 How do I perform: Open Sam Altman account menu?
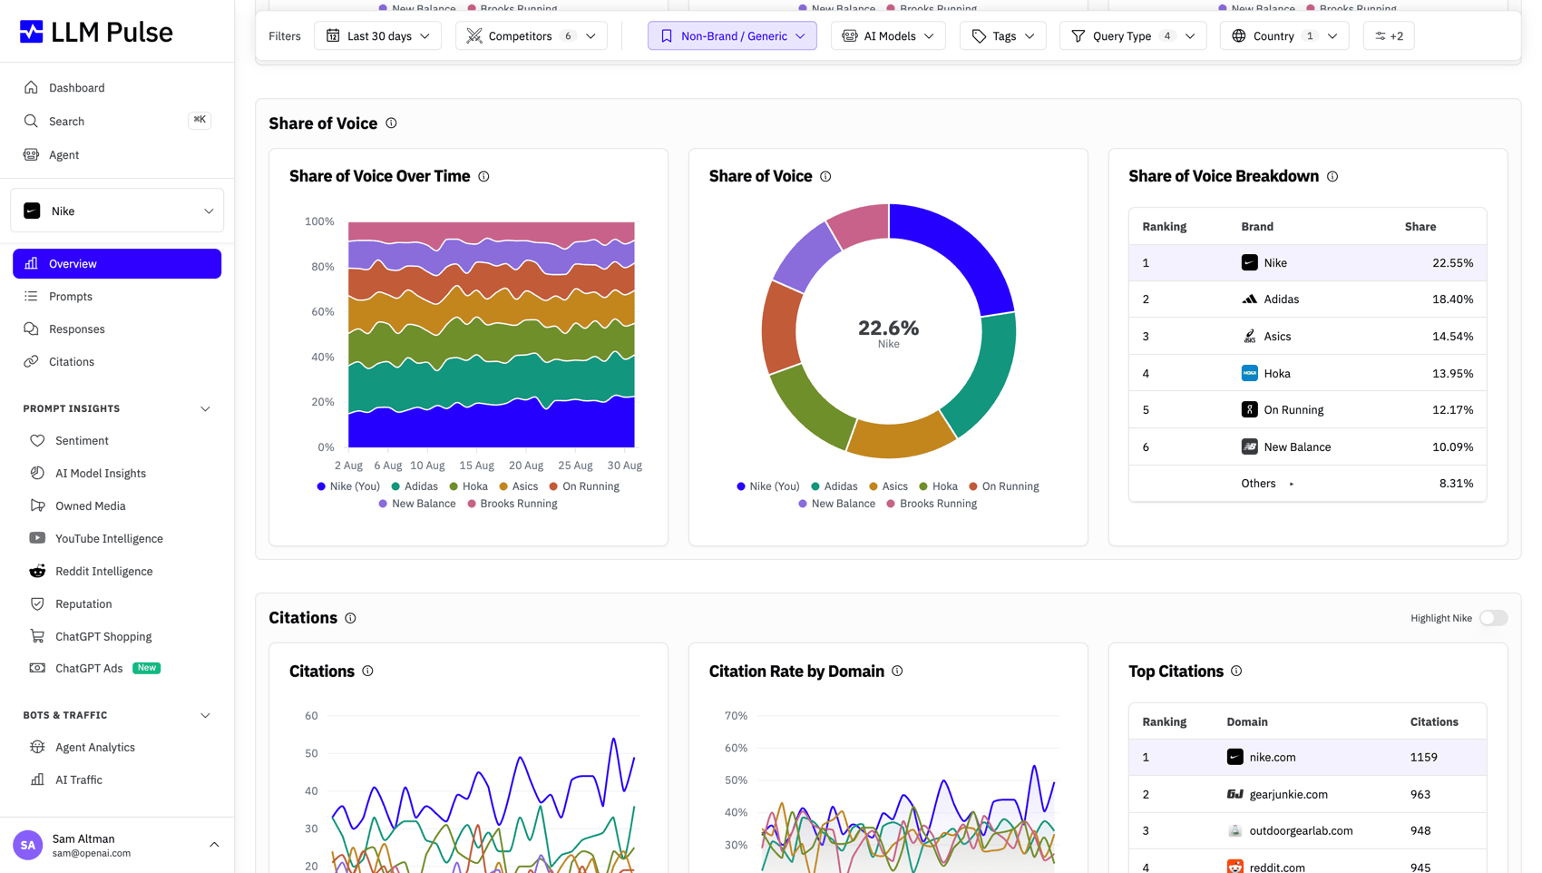[x=117, y=846]
